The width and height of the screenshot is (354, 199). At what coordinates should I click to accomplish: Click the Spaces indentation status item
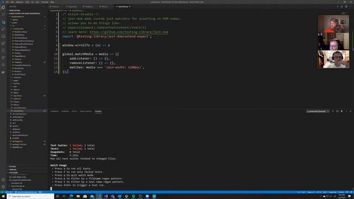[311, 192]
